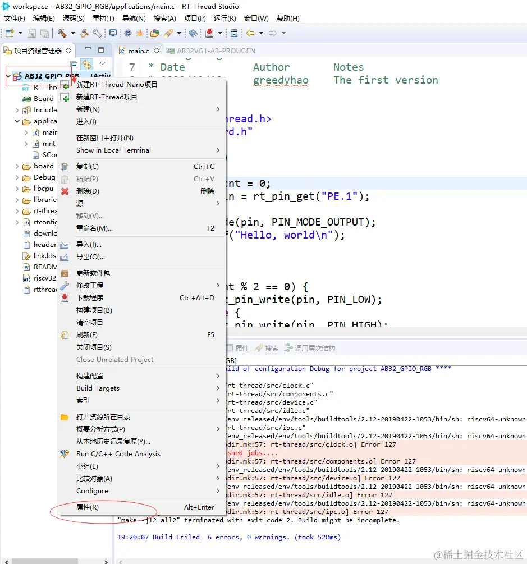This screenshot has width=527, height=564.
Task: Switch to the AB32VG1-AB-PROUGEN tab
Action: [211, 51]
